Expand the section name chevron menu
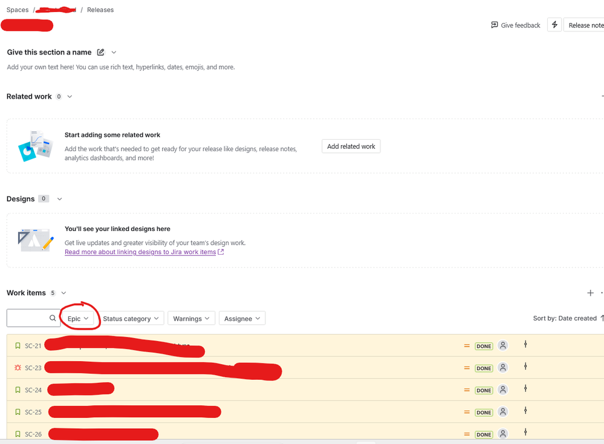Image resolution: width=604 pixels, height=444 pixels. point(114,52)
